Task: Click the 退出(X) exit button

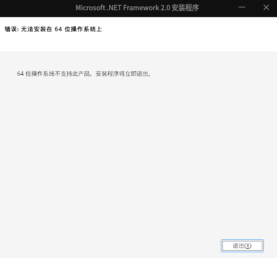Action: pyautogui.click(x=242, y=246)
